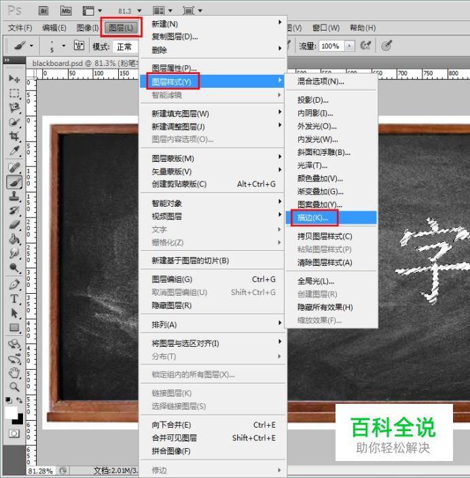Select the Rectangle shape tool
Viewport: 470px width, 478px height.
(14, 328)
